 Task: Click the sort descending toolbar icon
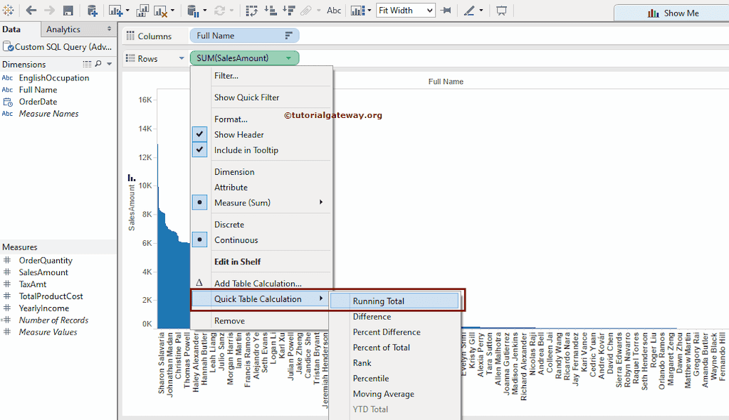[289, 11]
